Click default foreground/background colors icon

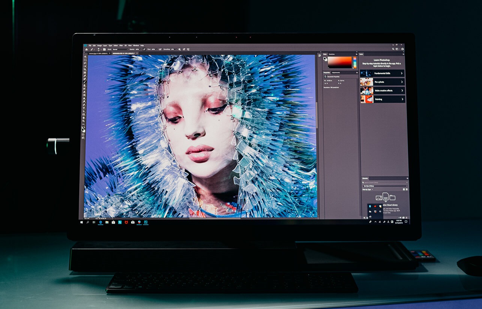tap(82, 127)
